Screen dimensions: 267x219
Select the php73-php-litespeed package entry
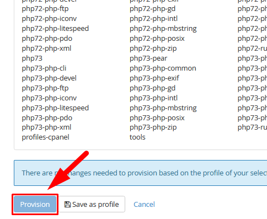coord(55,108)
